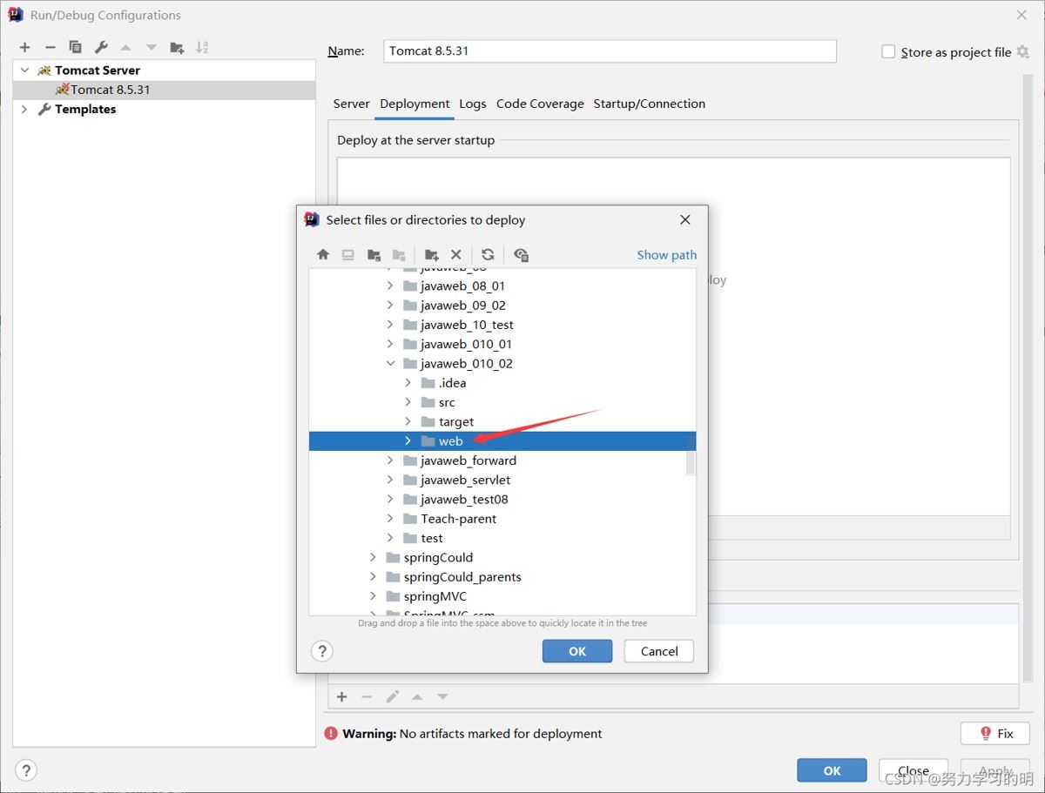Enable Store as project file checkbox

[x=888, y=51]
